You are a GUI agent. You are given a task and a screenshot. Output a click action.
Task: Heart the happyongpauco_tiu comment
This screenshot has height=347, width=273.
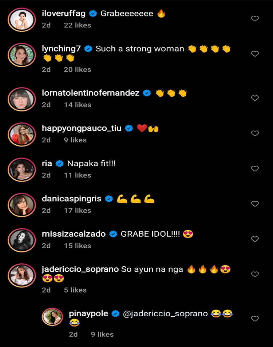coord(255,133)
